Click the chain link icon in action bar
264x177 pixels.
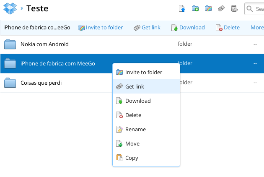tap(137, 28)
